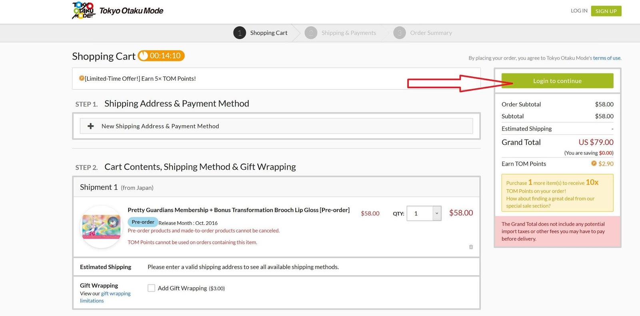The width and height of the screenshot is (640, 316).
Task: Expand New Shipping Address & Payment Method
Action: tap(276, 126)
